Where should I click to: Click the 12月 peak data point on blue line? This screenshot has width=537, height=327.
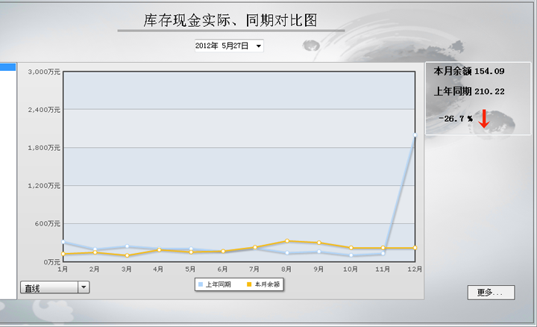click(415, 135)
